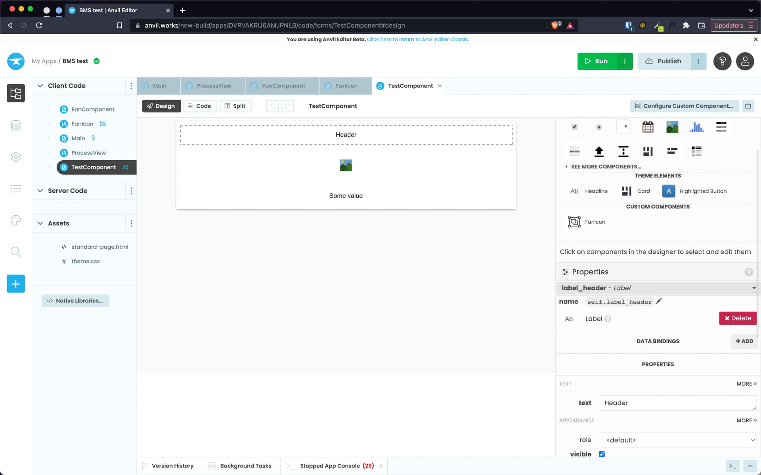Open the role dropdown under Appearance

(678, 440)
